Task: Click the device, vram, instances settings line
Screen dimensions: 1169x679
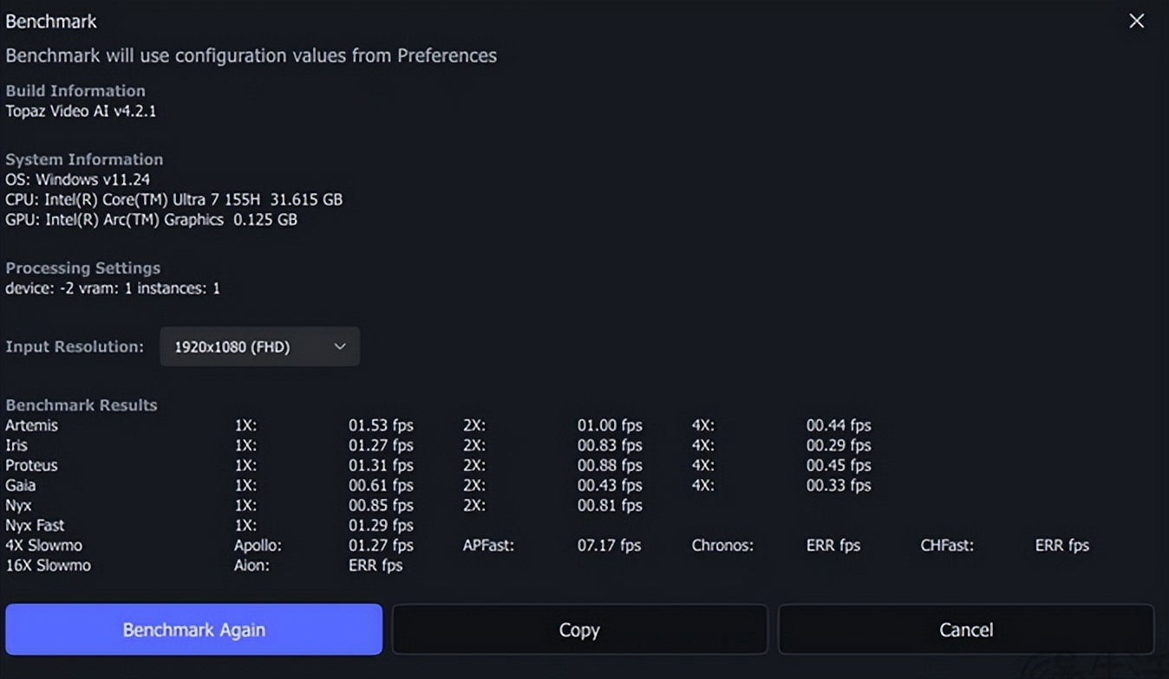Action: pos(113,288)
